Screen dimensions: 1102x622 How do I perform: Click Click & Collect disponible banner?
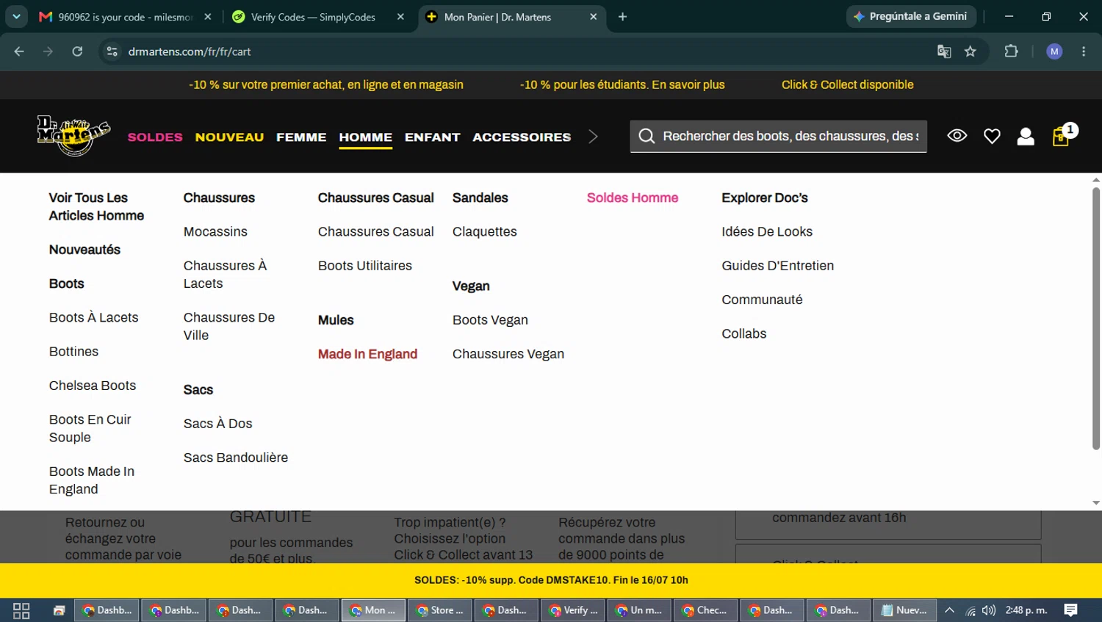(x=847, y=84)
